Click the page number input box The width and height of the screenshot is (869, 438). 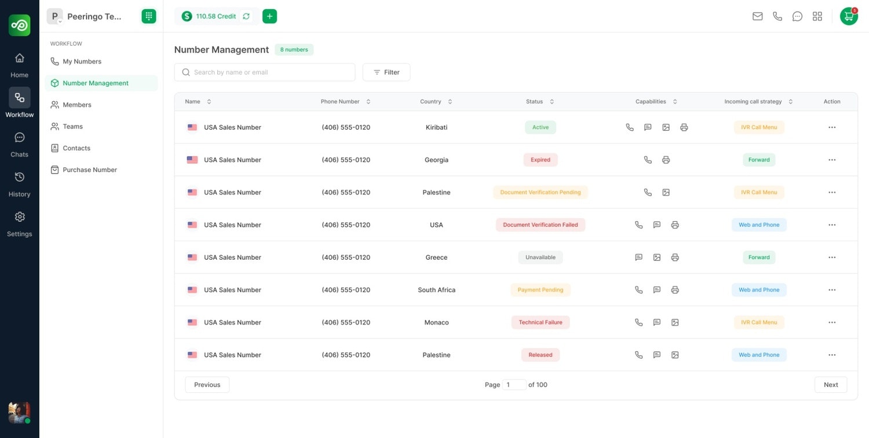(x=514, y=385)
